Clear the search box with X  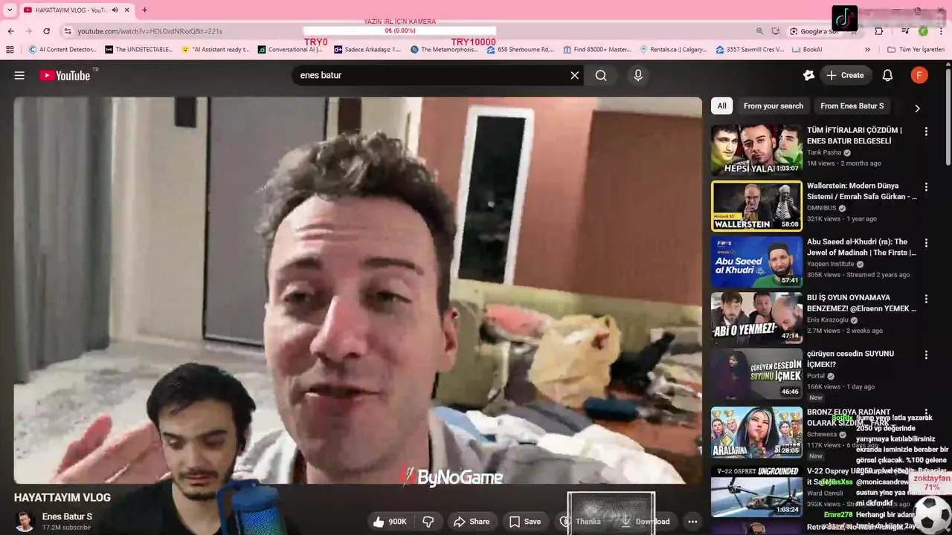tap(574, 75)
